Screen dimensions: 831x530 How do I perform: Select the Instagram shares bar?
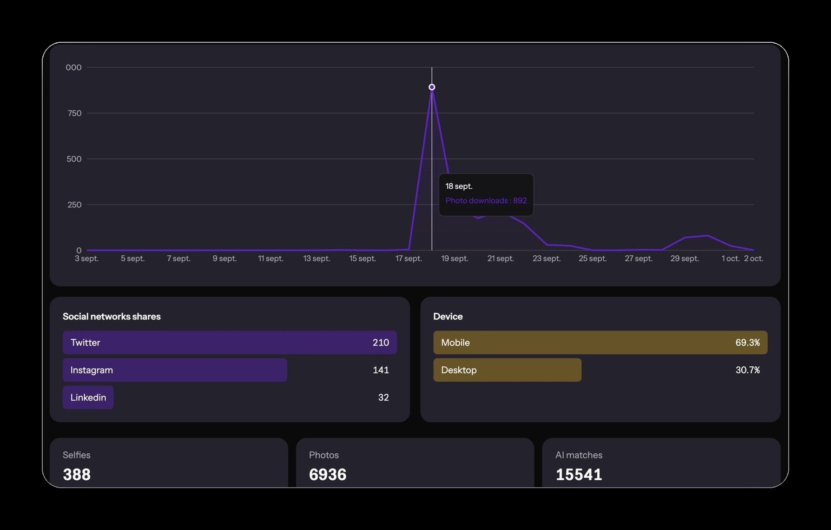coord(175,370)
